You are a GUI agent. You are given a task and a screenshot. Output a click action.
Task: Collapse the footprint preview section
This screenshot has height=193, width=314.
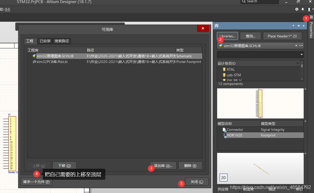click(305, 154)
